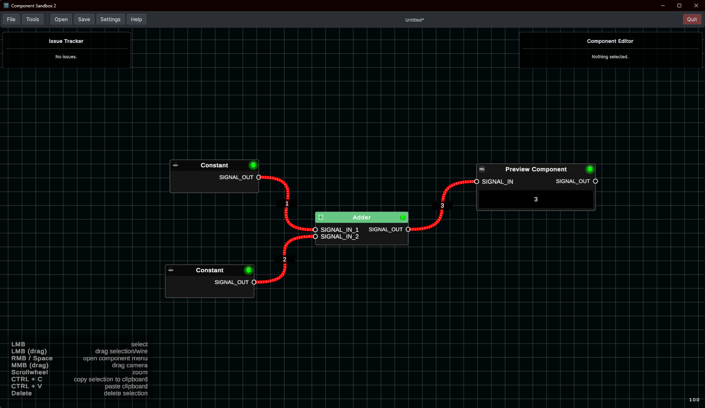The image size is (705, 408).
Task: Click the bottom Constant component icon
Action: [x=171, y=270]
